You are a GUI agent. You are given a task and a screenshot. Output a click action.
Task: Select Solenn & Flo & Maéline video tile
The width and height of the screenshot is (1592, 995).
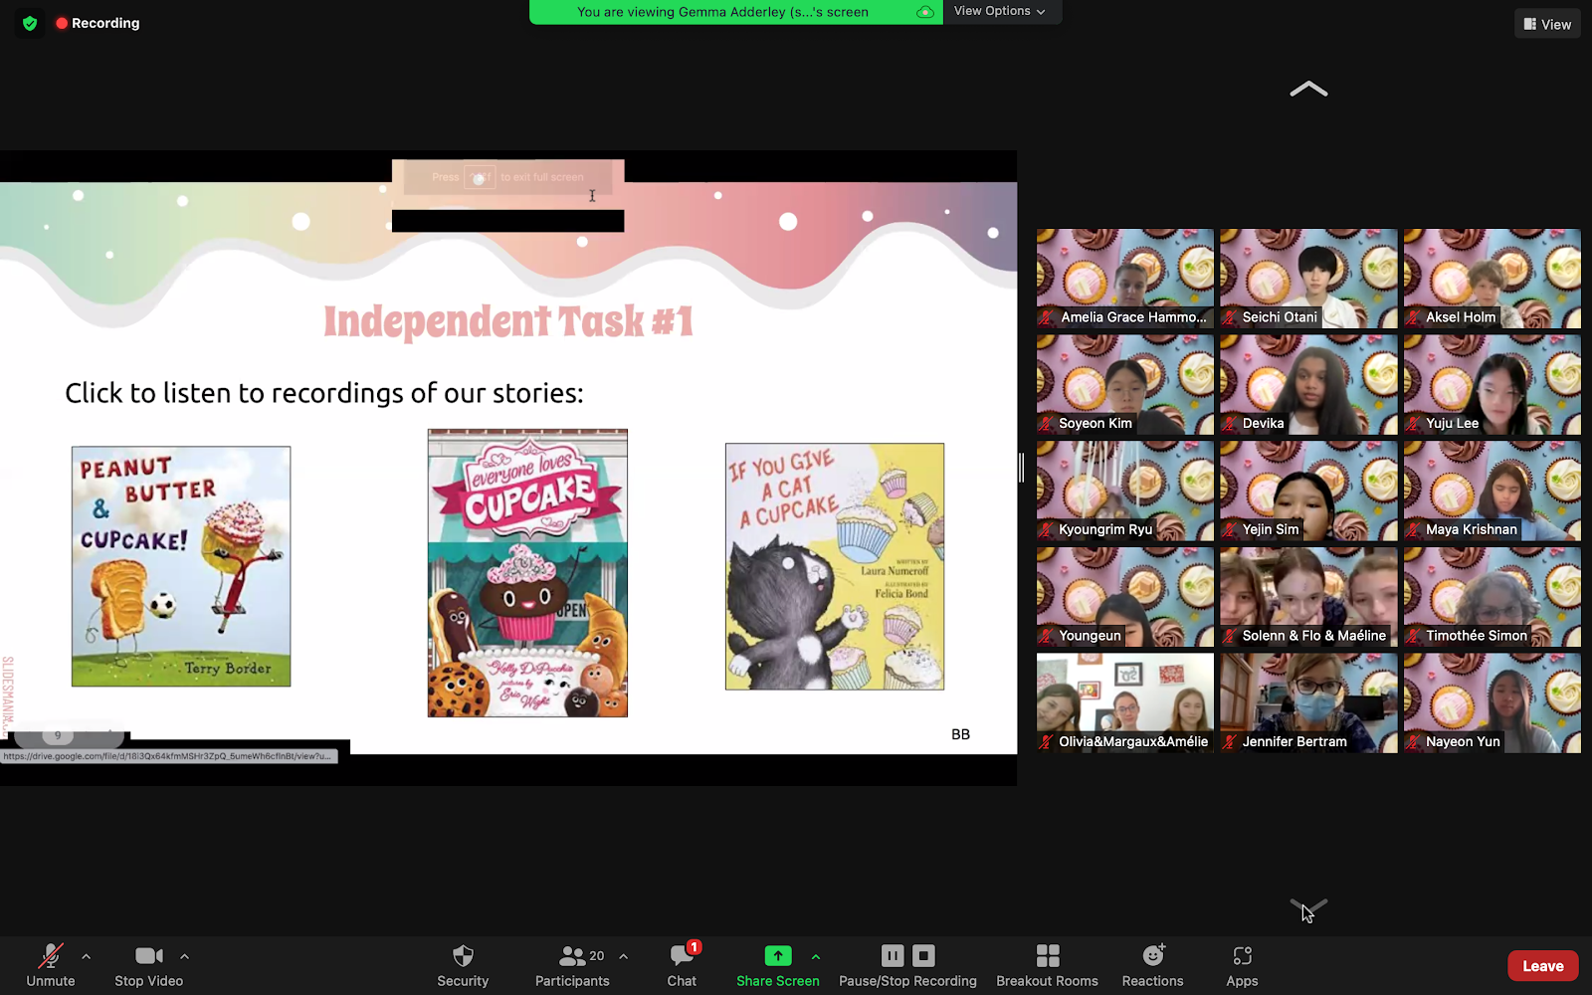coord(1308,597)
